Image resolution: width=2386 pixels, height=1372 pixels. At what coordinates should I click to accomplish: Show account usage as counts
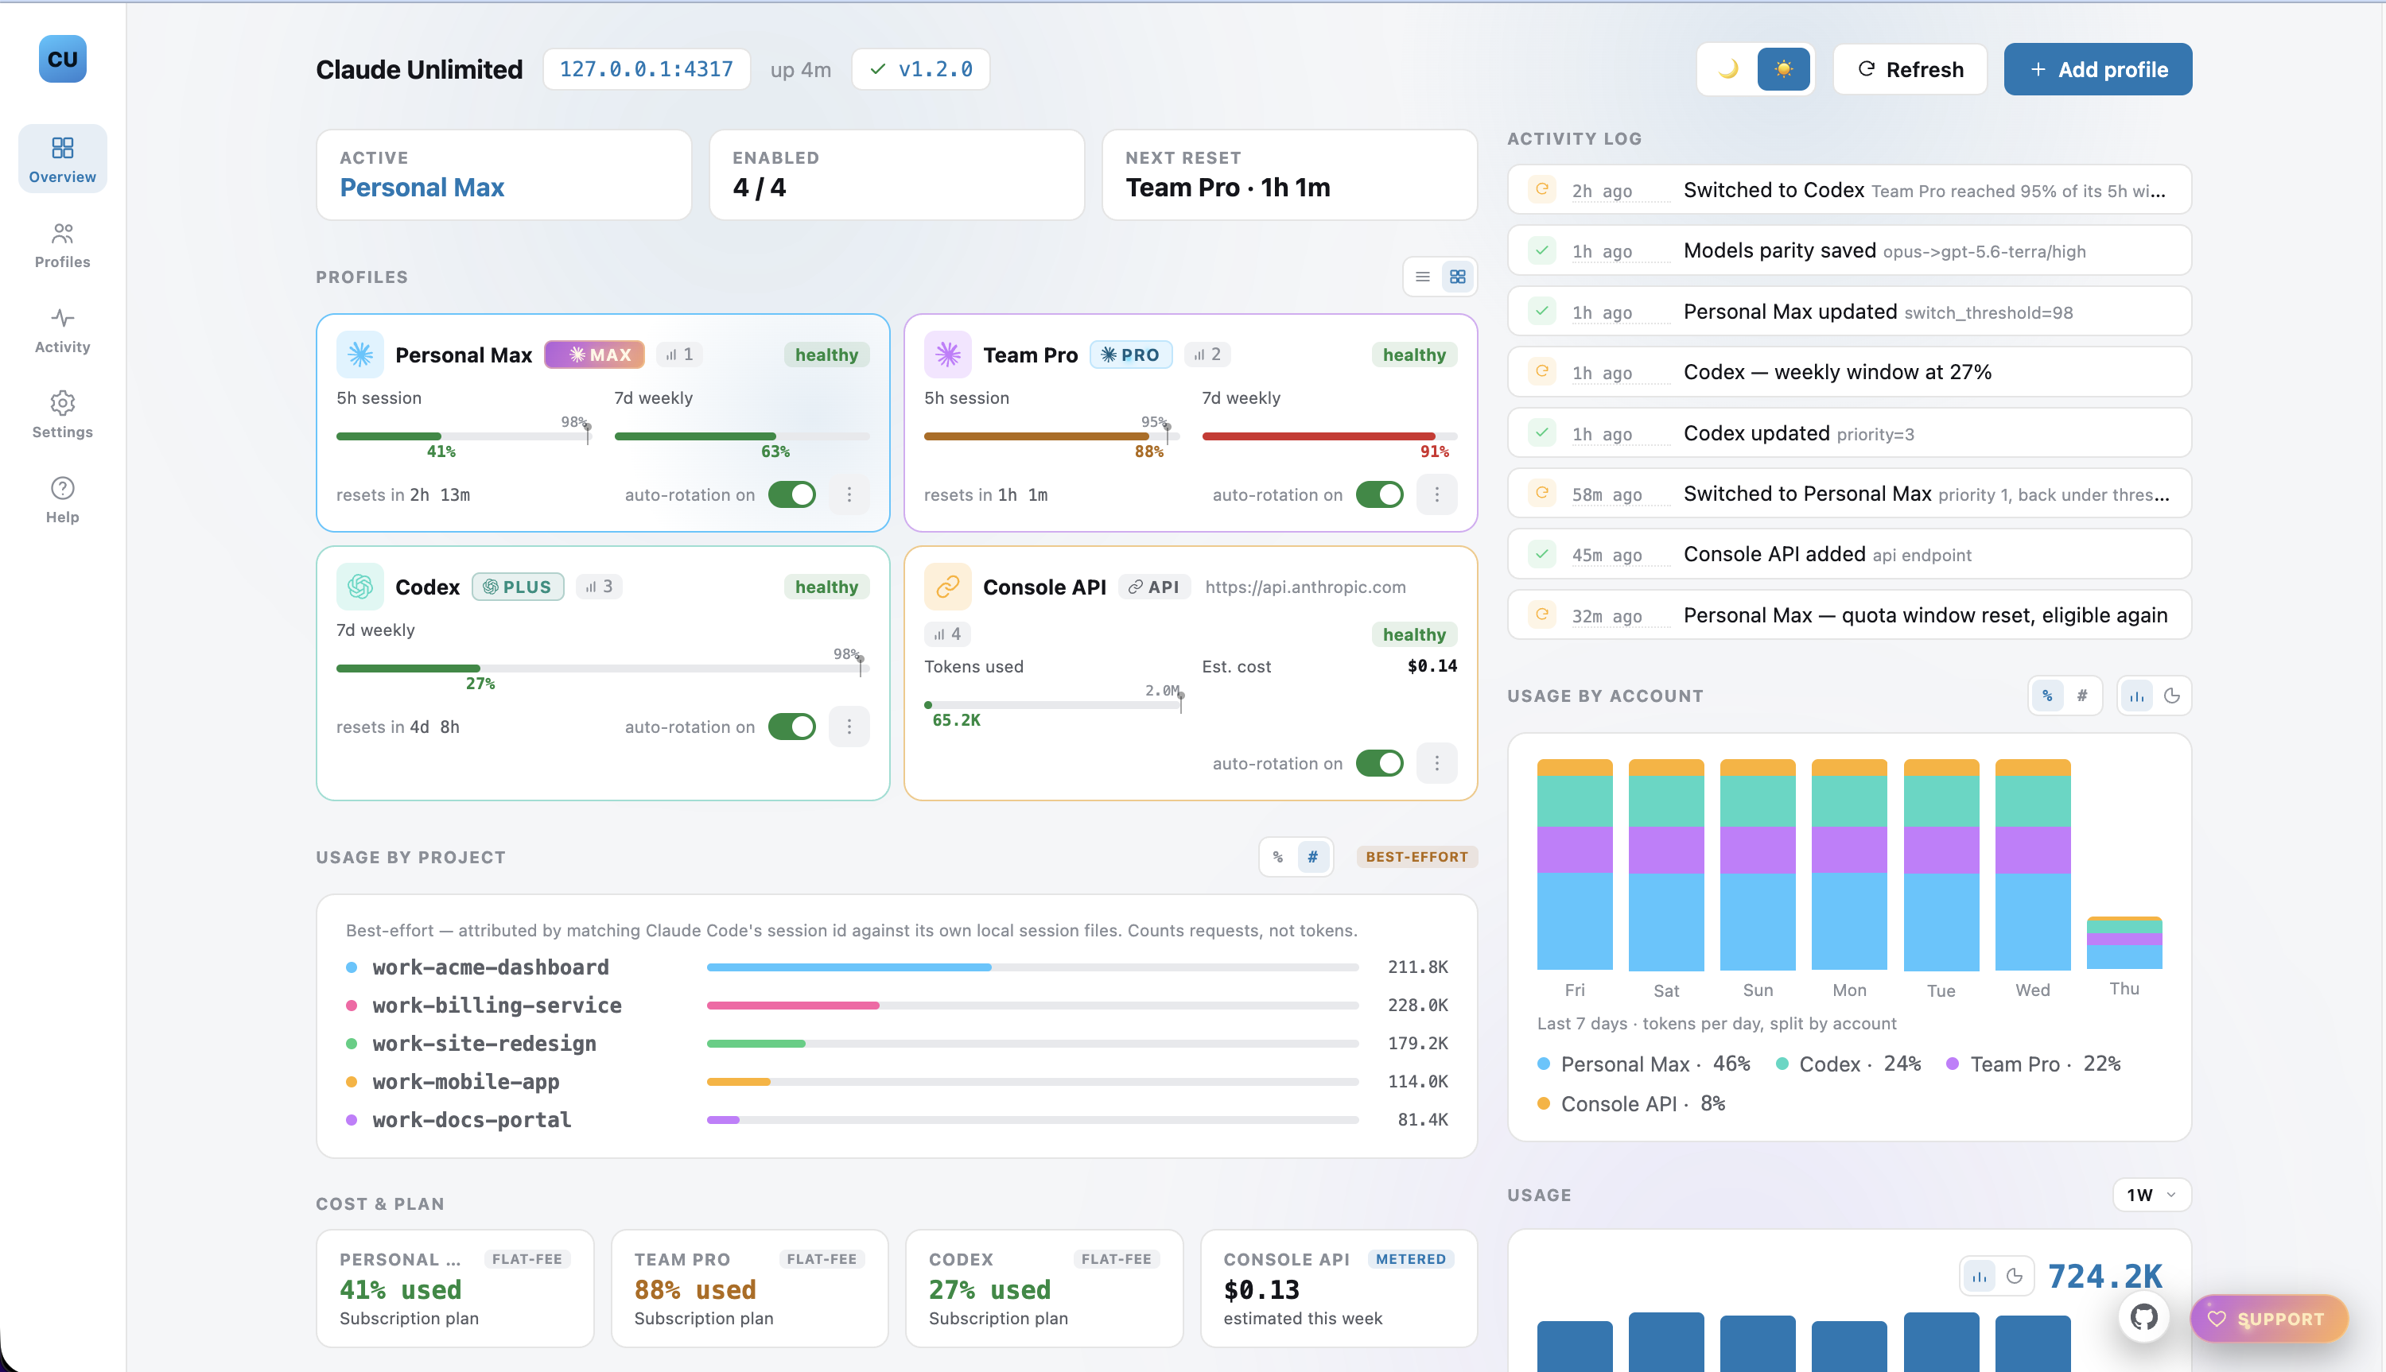tap(2081, 696)
